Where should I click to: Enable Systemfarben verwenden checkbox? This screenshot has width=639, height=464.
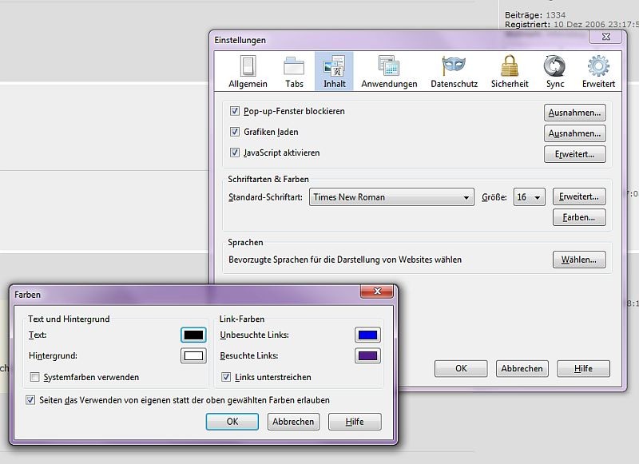pos(35,377)
